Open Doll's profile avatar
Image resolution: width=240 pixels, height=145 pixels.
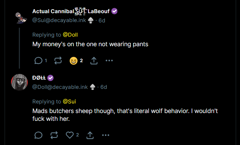(20, 82)
